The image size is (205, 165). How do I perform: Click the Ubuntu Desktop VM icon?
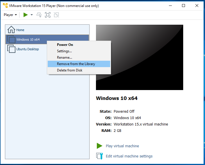pos(11,49)
